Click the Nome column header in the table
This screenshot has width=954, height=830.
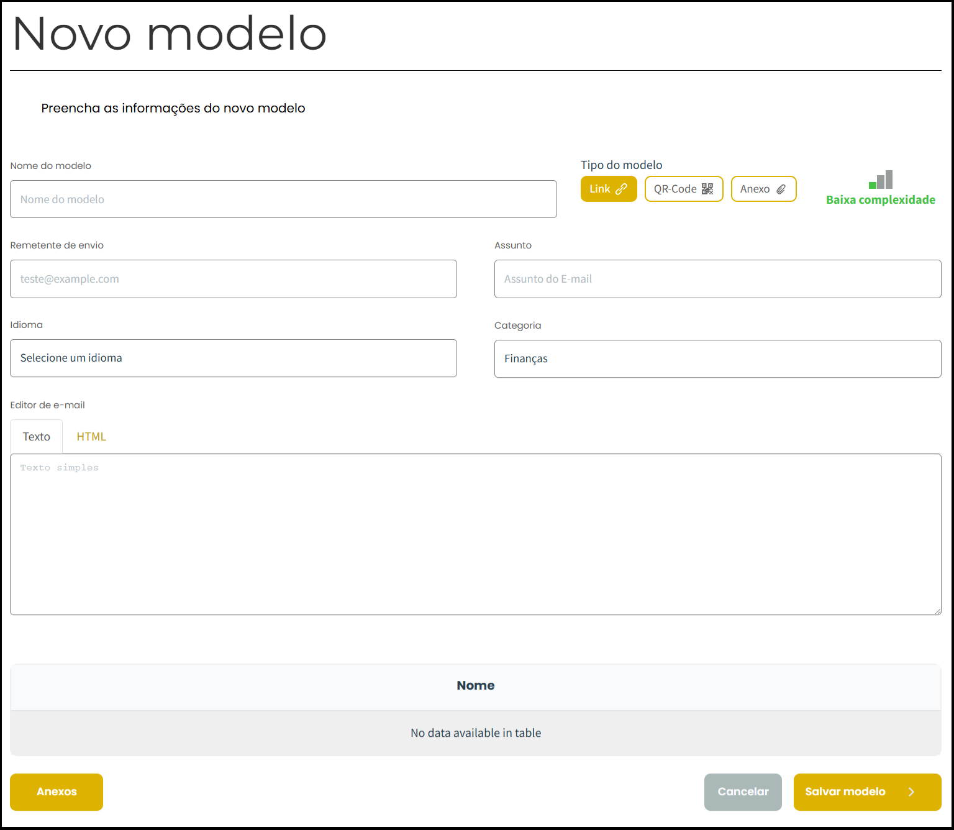(x=476, y=685)
